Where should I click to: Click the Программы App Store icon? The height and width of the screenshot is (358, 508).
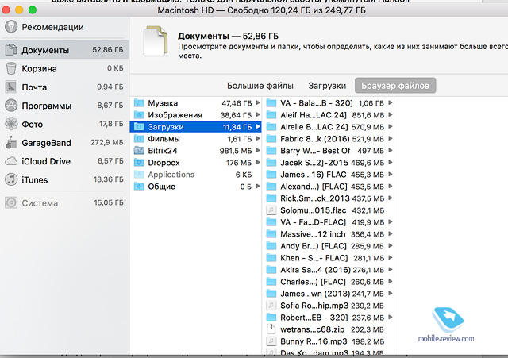[11, 106]
